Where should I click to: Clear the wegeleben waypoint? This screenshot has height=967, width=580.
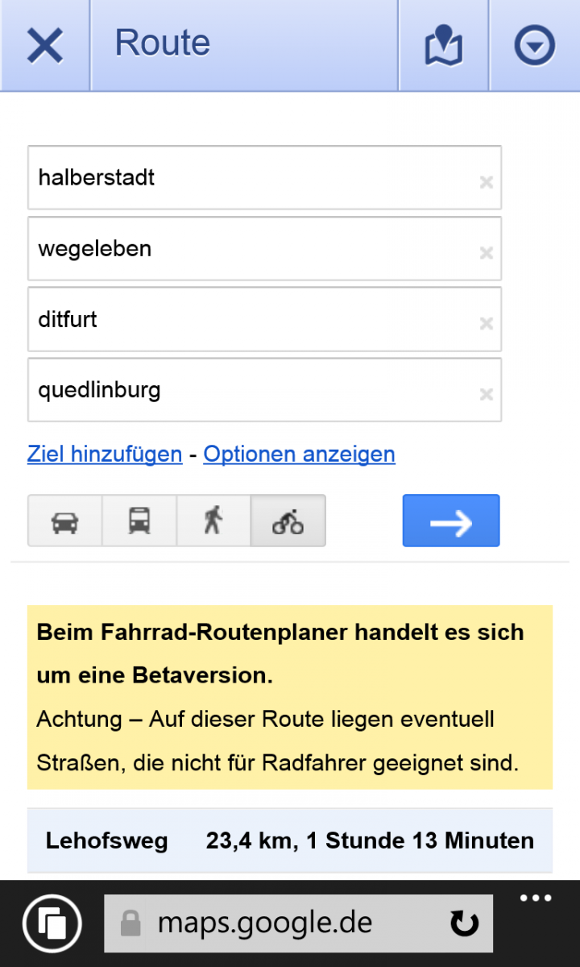pos(486,253)
